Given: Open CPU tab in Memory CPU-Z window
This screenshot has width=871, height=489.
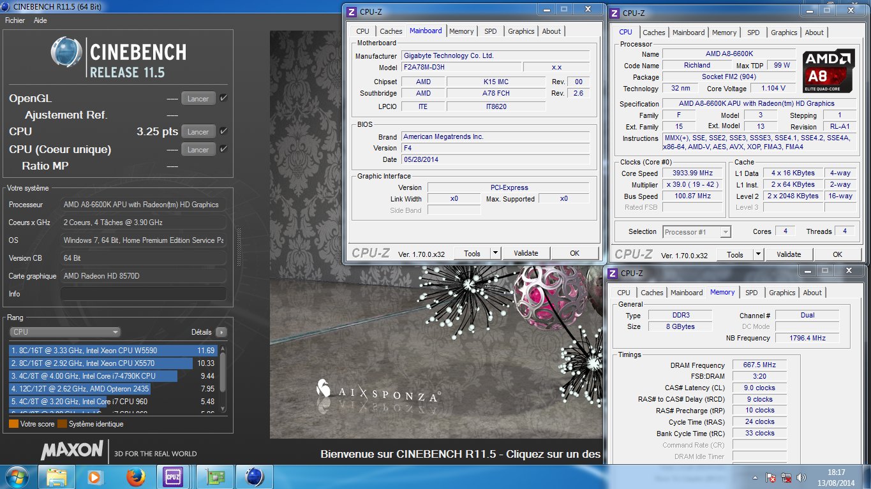Looking at the screenshot, I should tap(623, 293).
